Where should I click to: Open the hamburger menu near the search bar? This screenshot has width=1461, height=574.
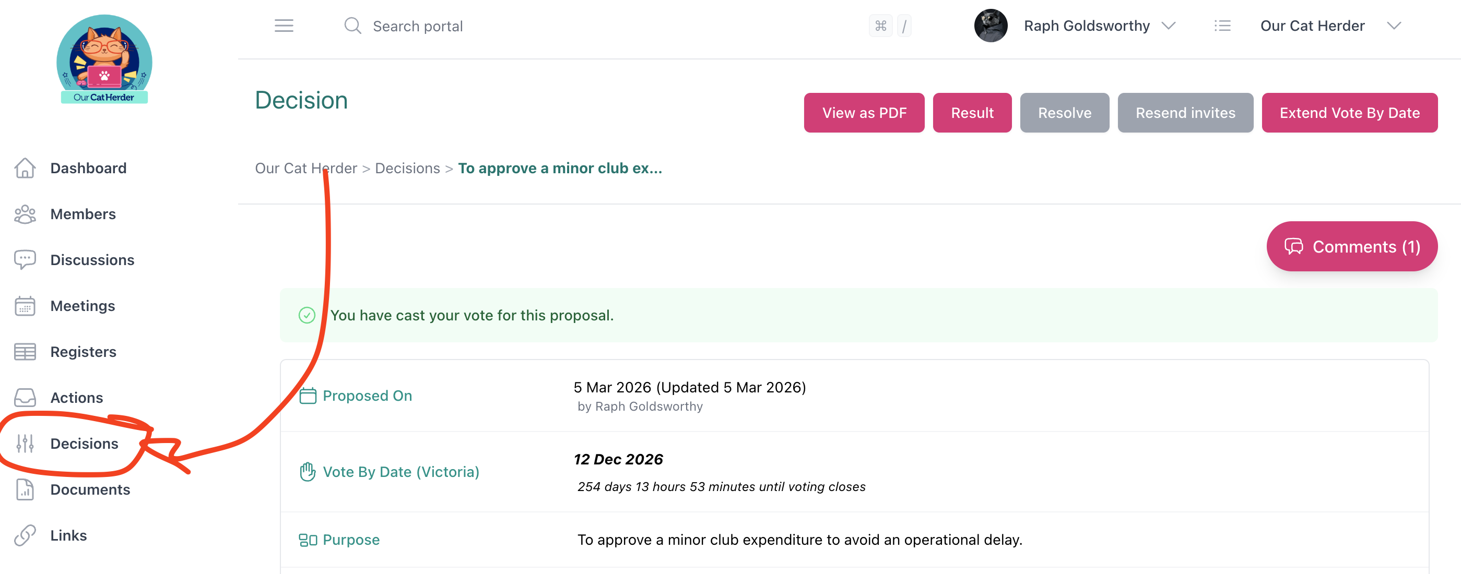point(284,26)
